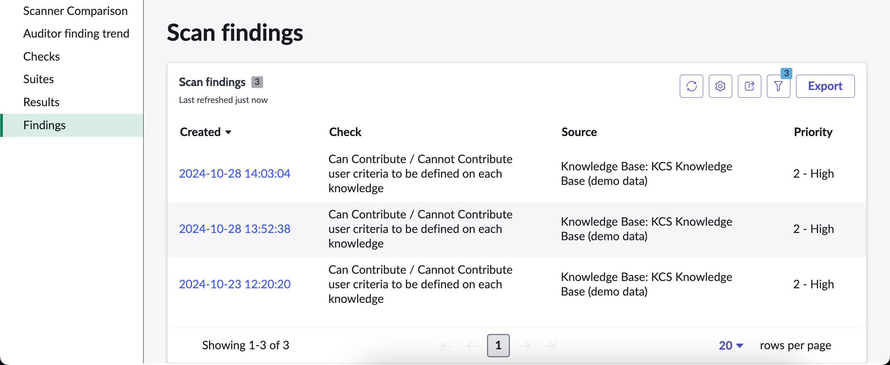The height and width of the screenshot is (365, 890).
Task: Click Priority '2 - High' in 13:52:38 row
Action: tap(813, 229)
